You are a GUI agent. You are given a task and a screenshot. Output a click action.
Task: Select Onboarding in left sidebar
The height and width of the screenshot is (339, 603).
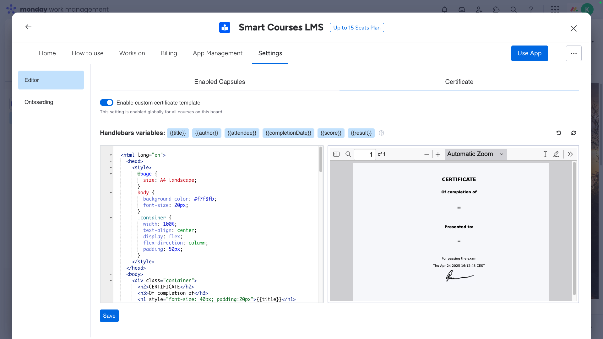51,102
